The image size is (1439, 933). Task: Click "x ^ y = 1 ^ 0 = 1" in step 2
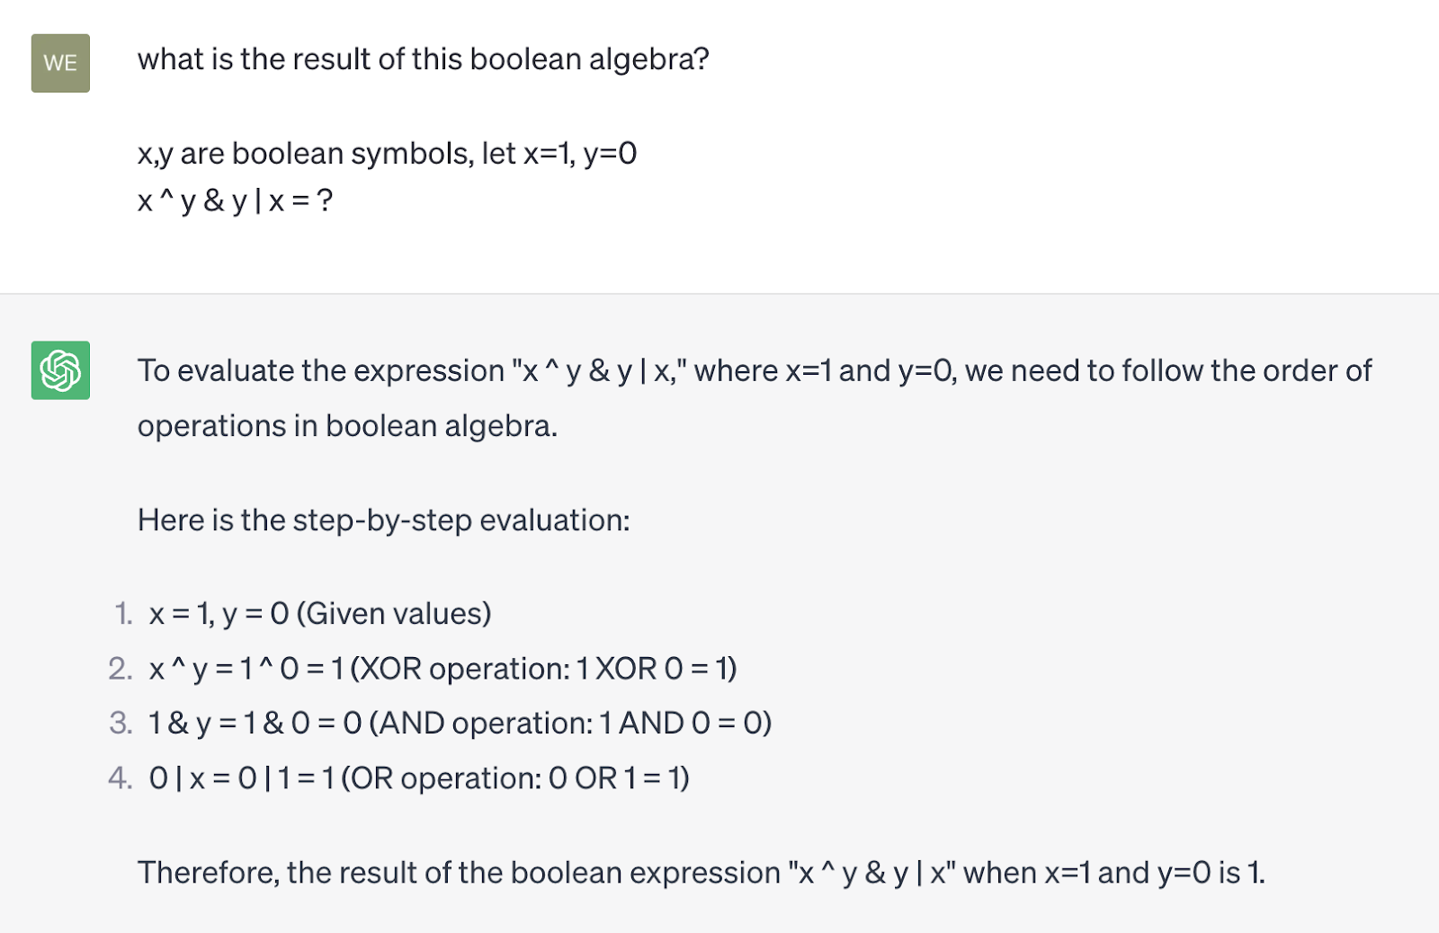coord(246,669)
